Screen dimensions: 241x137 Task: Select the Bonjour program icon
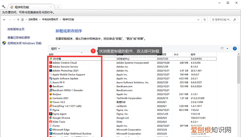51,94
